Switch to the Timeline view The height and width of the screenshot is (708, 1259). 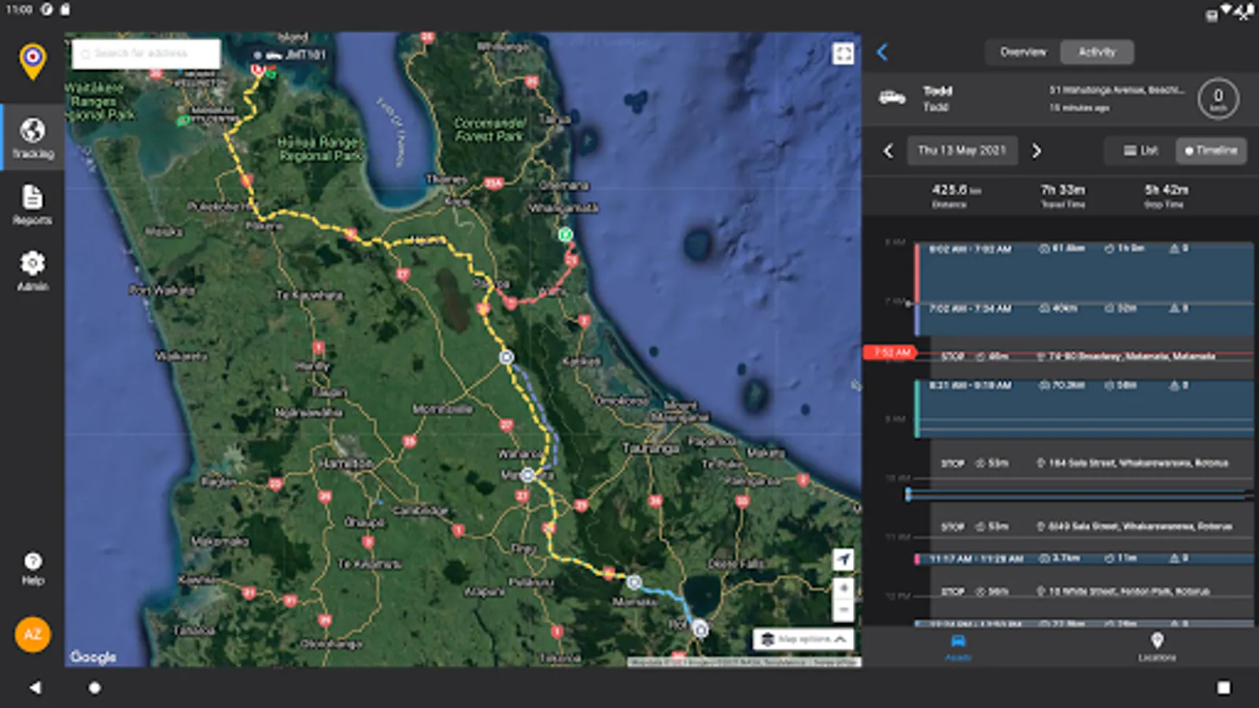(x=1211, y=150)
